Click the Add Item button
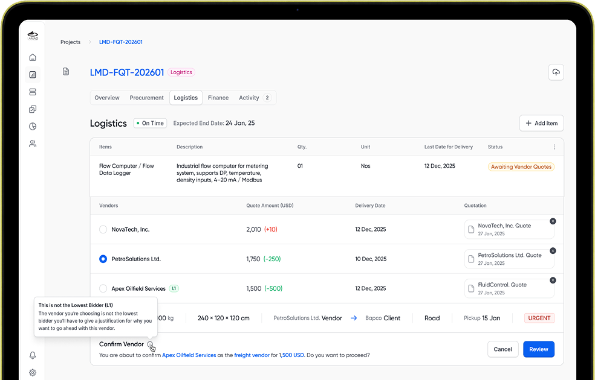595x380 pixels. click(x=542, y=123)
